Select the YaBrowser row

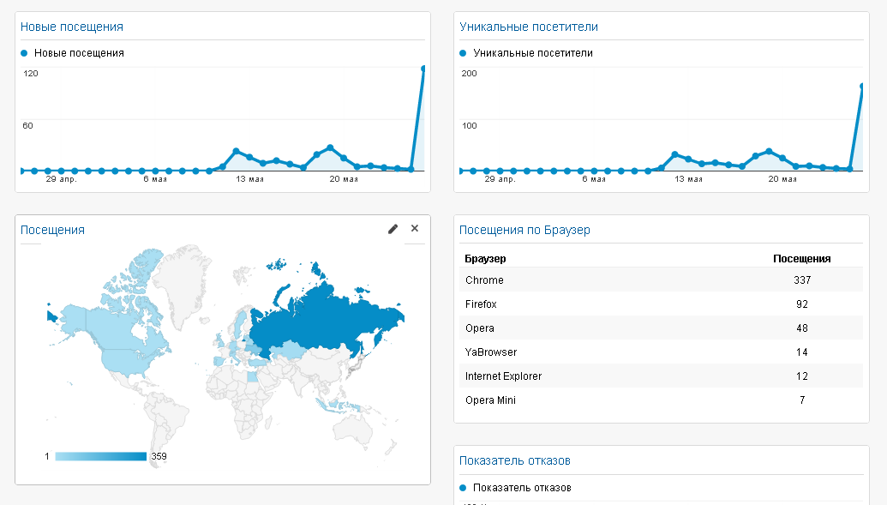coord(661,352)
